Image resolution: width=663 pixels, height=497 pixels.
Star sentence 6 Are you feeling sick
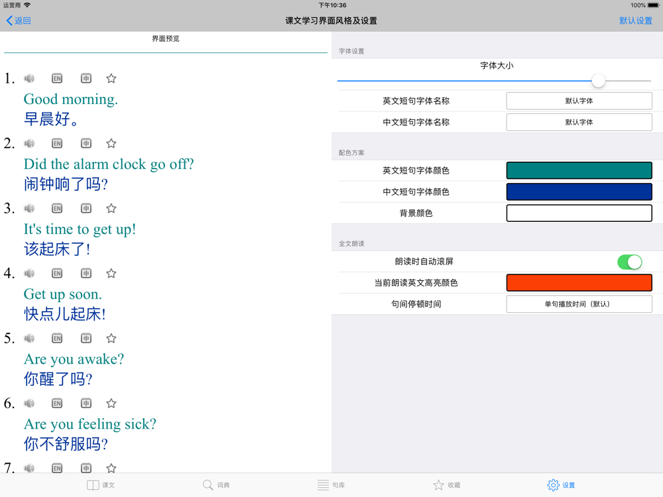[111, 403]
